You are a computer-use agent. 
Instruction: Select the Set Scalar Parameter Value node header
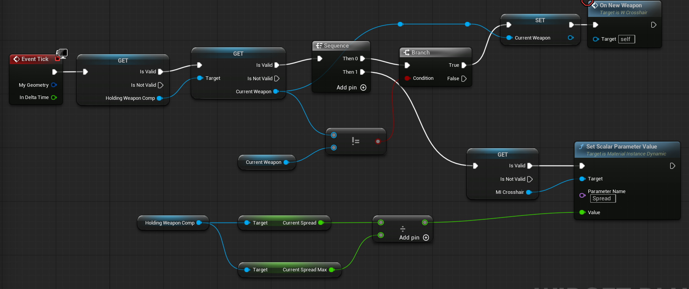[621, 147]
